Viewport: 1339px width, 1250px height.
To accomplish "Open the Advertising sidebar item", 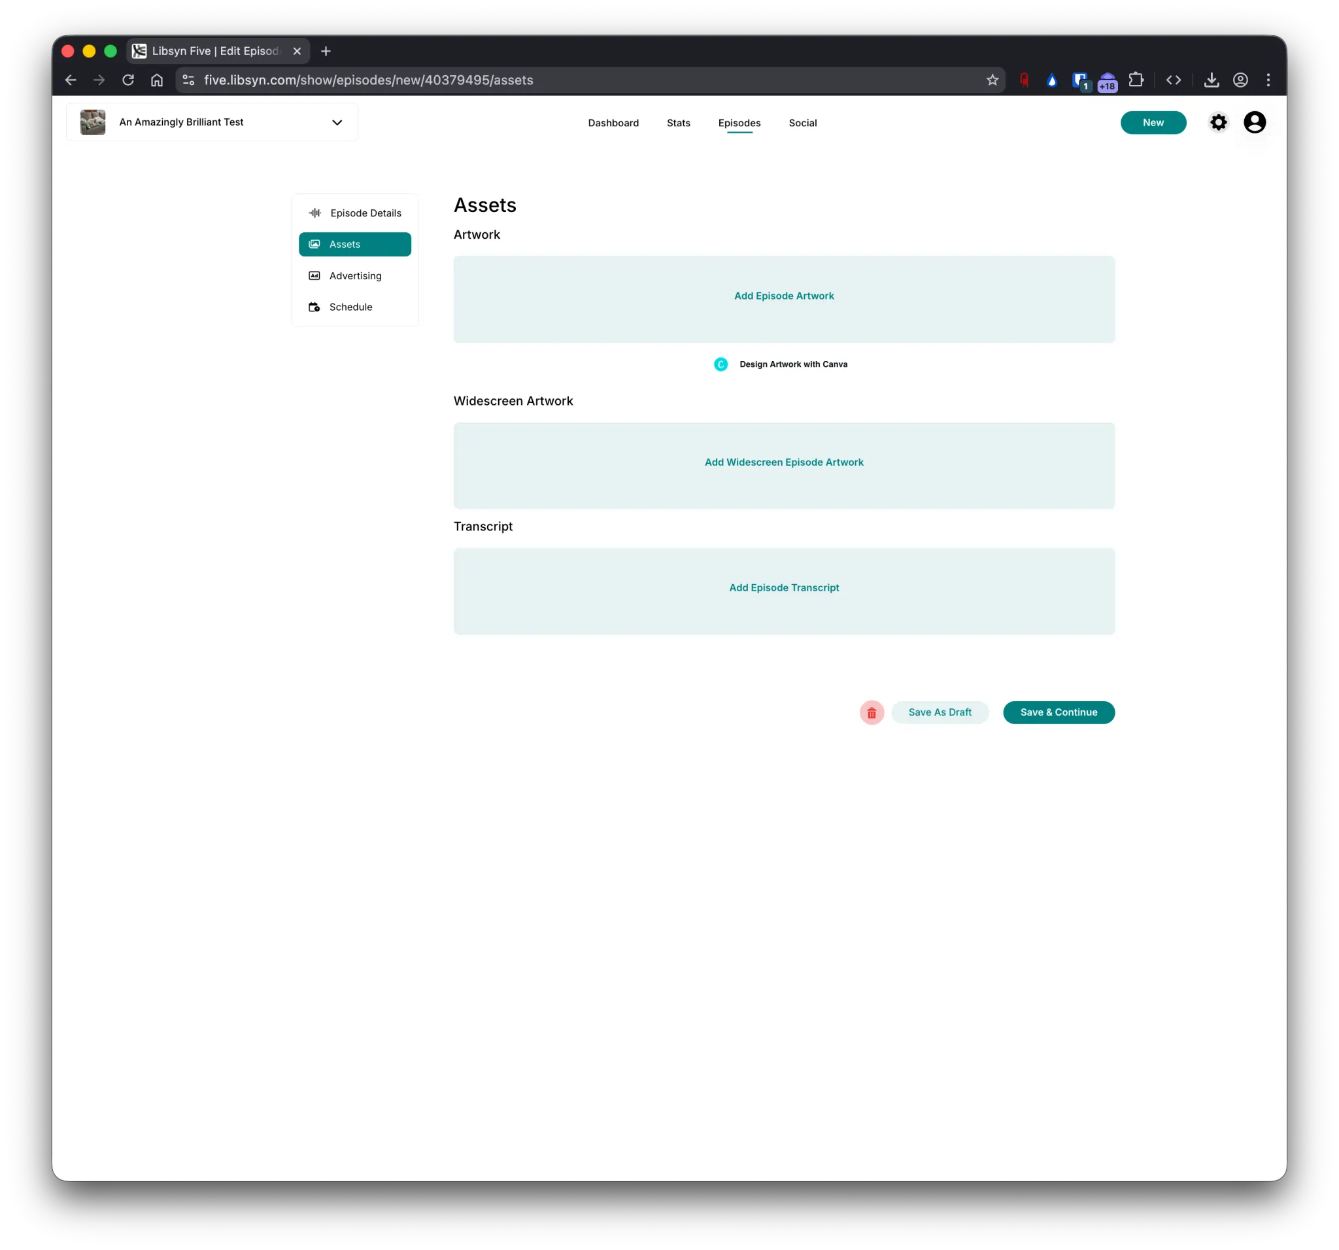I will 355,275.
